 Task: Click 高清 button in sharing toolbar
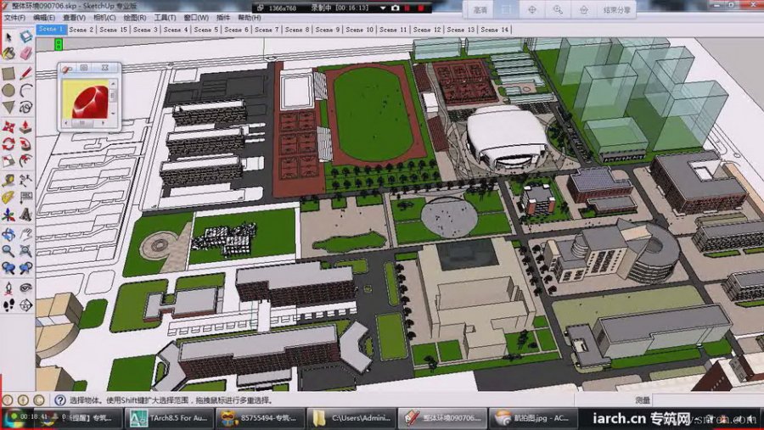(x=480, y=9)
